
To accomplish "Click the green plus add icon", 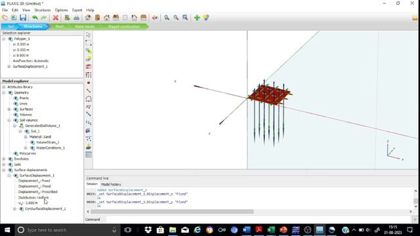I will coord(197,18).
